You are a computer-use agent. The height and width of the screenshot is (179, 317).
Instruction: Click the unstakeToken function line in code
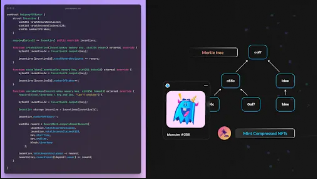click(x=74, y=91)
